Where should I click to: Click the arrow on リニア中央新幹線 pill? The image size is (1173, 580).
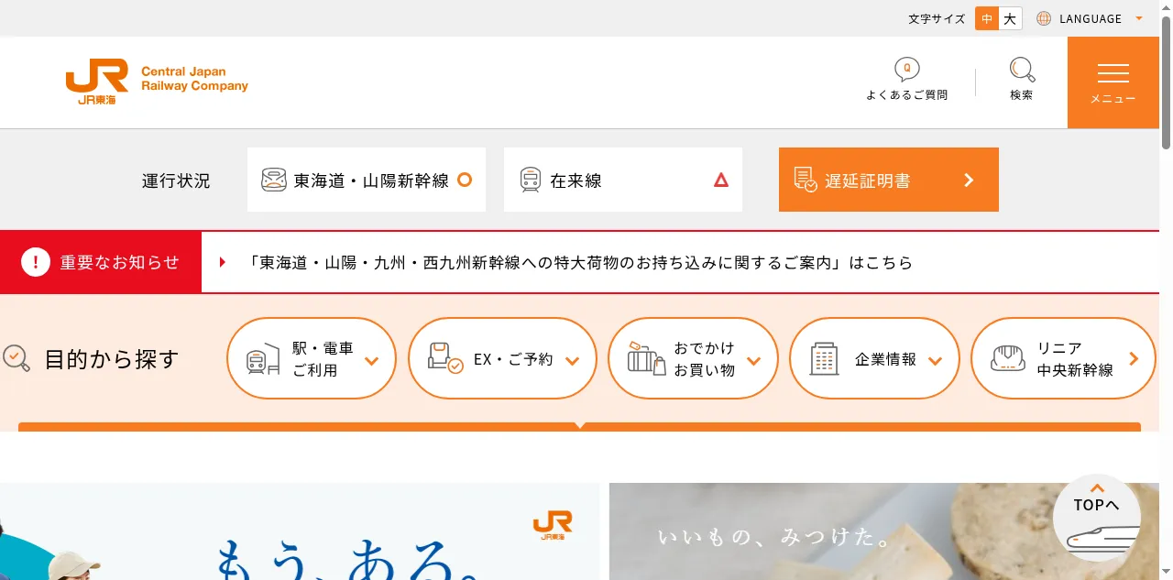click(x=1135, y=358)
